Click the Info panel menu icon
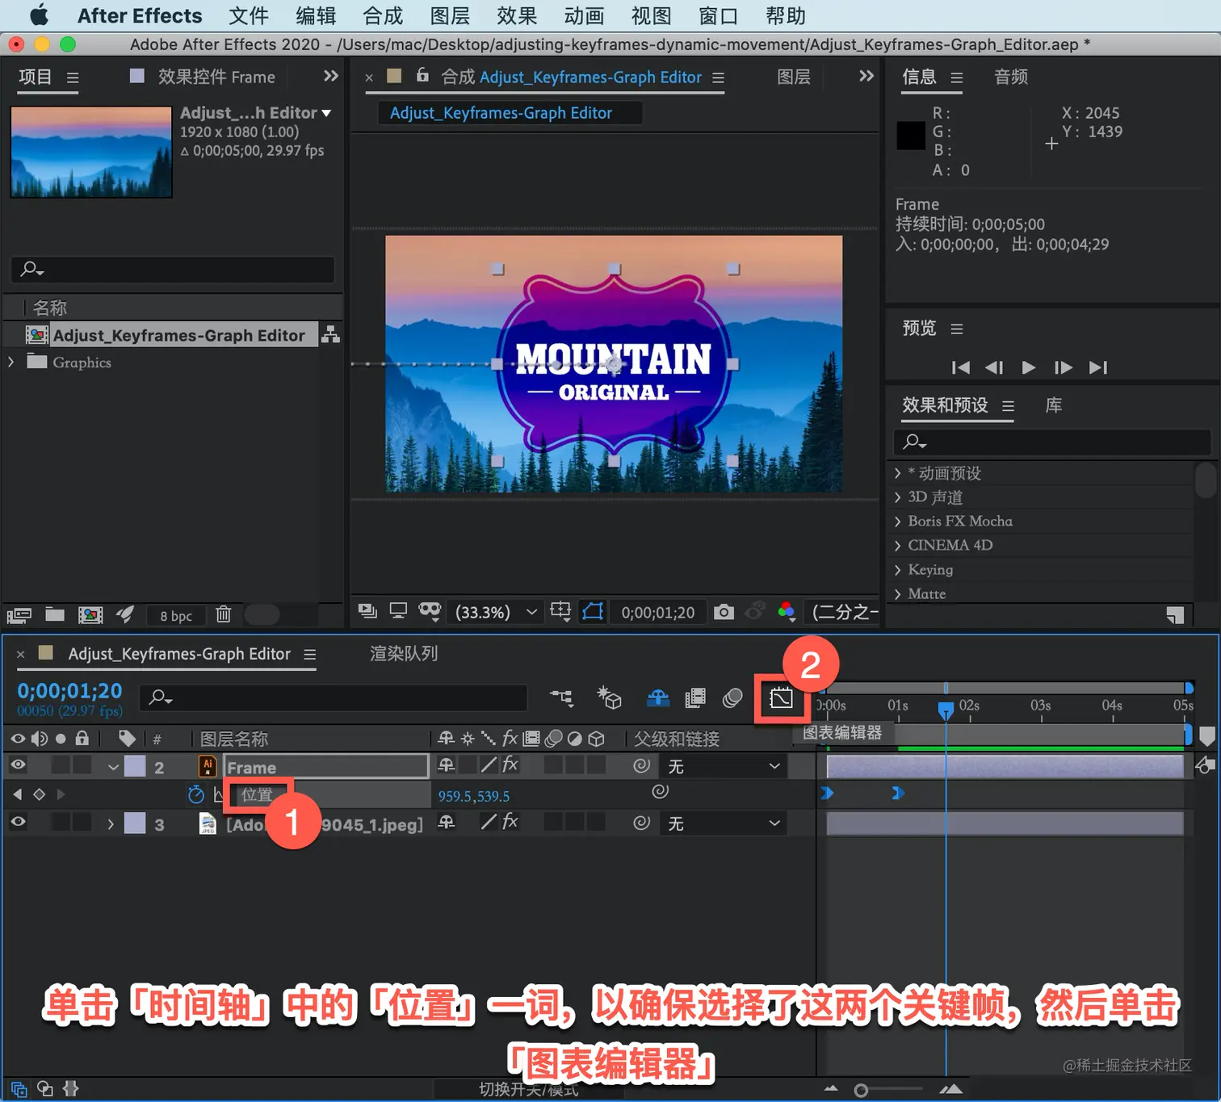This screenshot has height=1102, width=1221. tap(957, 78)
